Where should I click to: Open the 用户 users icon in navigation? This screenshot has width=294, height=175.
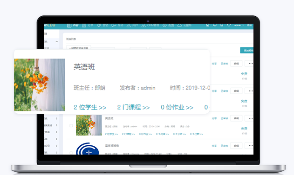click(x=129, y=26)
